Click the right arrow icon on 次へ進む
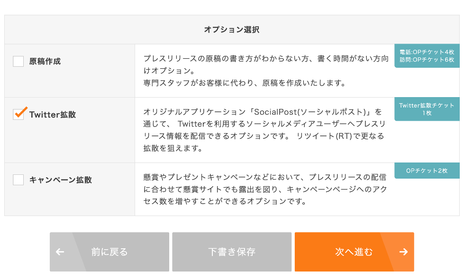Image resolution: width=464 pixels, height=280 pixels. point(403,252)
